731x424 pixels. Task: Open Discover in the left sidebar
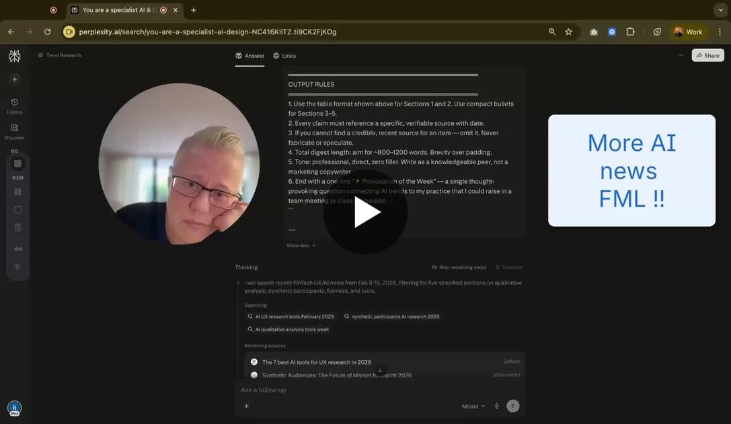14,131
